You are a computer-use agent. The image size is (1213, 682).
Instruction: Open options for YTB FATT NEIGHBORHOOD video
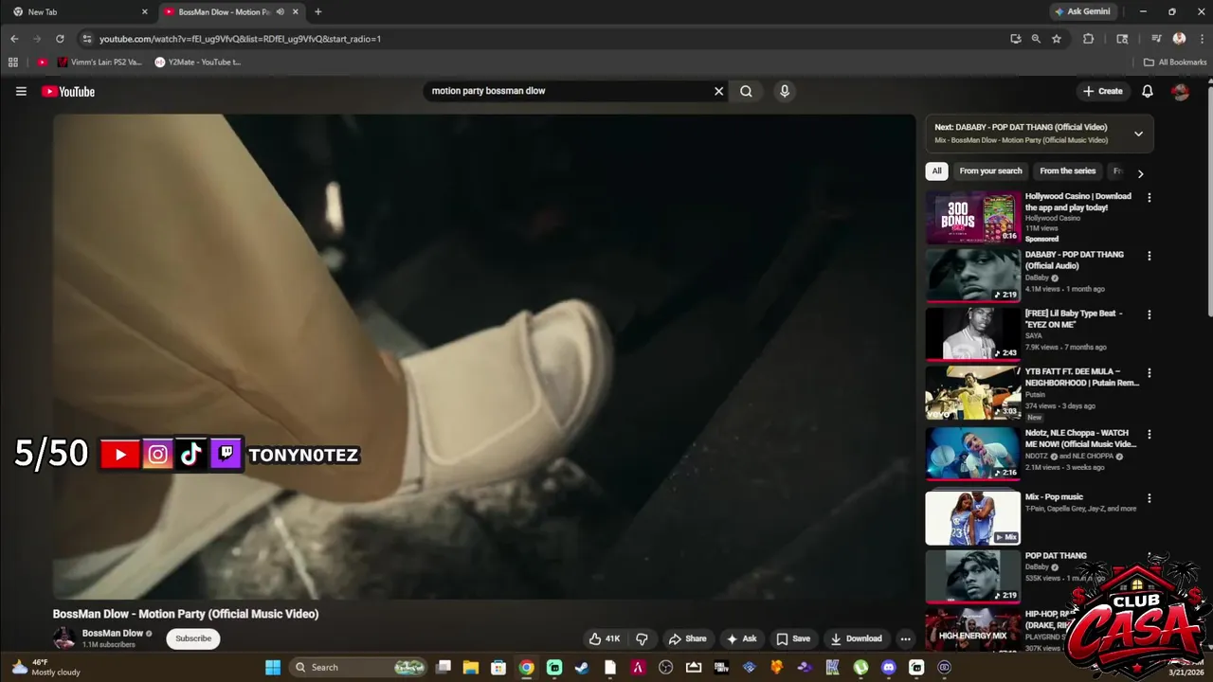click(x=1150, y=373)
